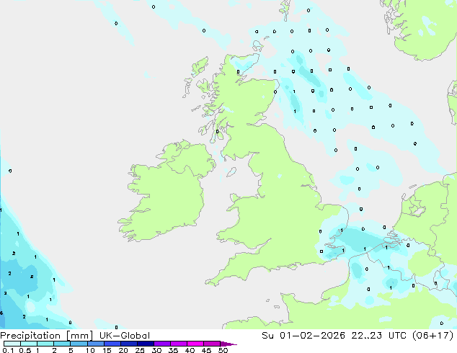Select the 1–2 mm legend swatch

click(x=45, y=344)
